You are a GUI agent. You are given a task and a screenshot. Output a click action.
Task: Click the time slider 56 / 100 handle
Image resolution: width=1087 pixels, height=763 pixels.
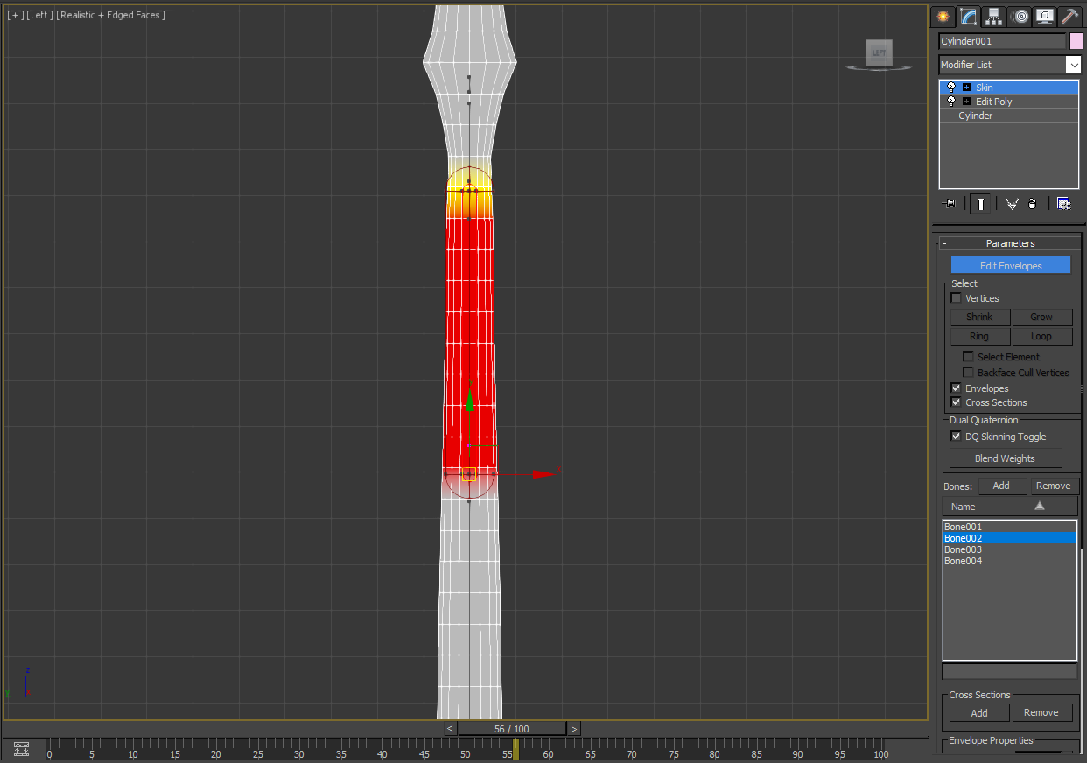point(511,728)
